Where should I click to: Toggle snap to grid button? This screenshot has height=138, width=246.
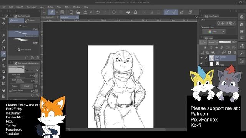tap(182, 12)
